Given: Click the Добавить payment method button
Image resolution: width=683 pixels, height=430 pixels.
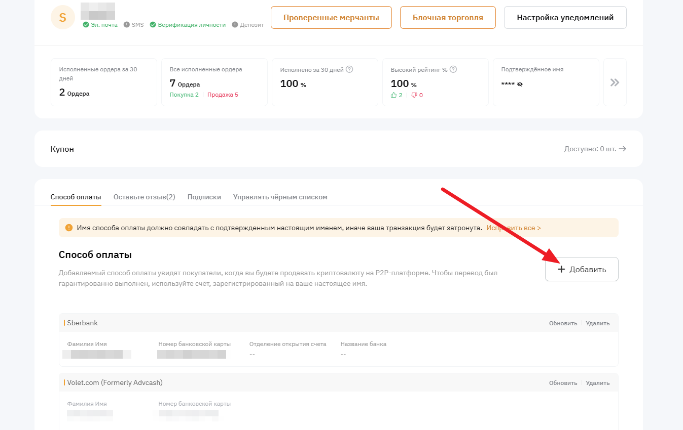Looking at the screenshot, I should tap(582, 269).
